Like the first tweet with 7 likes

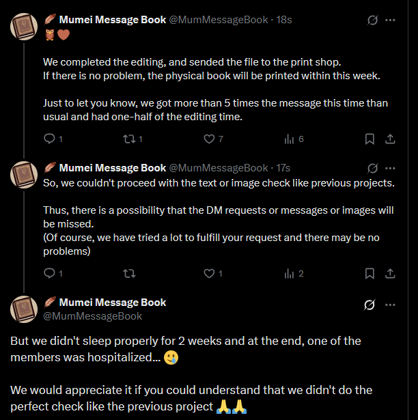click(x=210, y=139)
